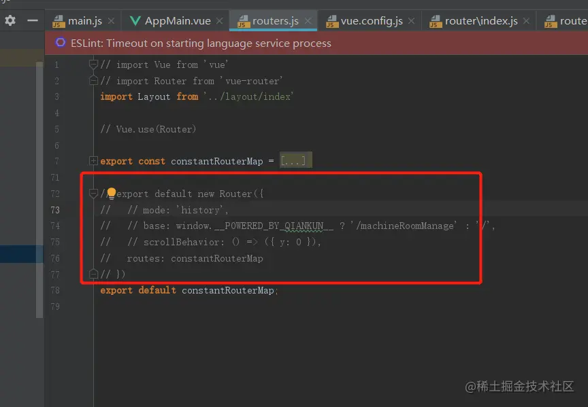Click the ESLint circle icon in banner
Screen dimensions: 588x407
point(61,43)
